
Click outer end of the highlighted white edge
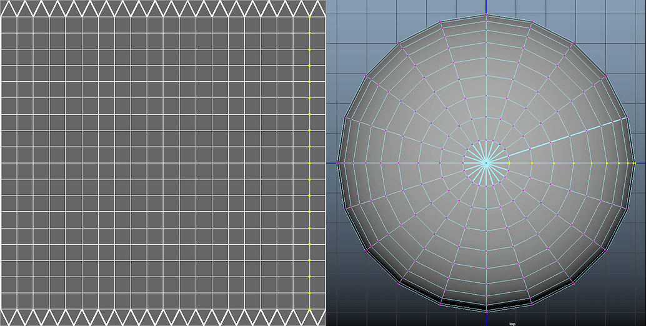[x=626, y=117]
